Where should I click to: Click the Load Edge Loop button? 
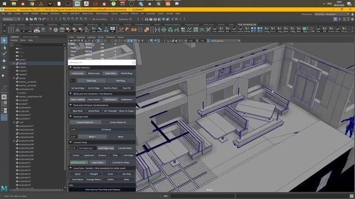click(x=106, y=148)
